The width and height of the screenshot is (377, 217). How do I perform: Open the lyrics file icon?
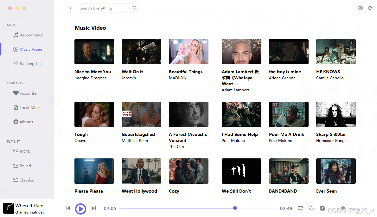[x=323, y=208]
